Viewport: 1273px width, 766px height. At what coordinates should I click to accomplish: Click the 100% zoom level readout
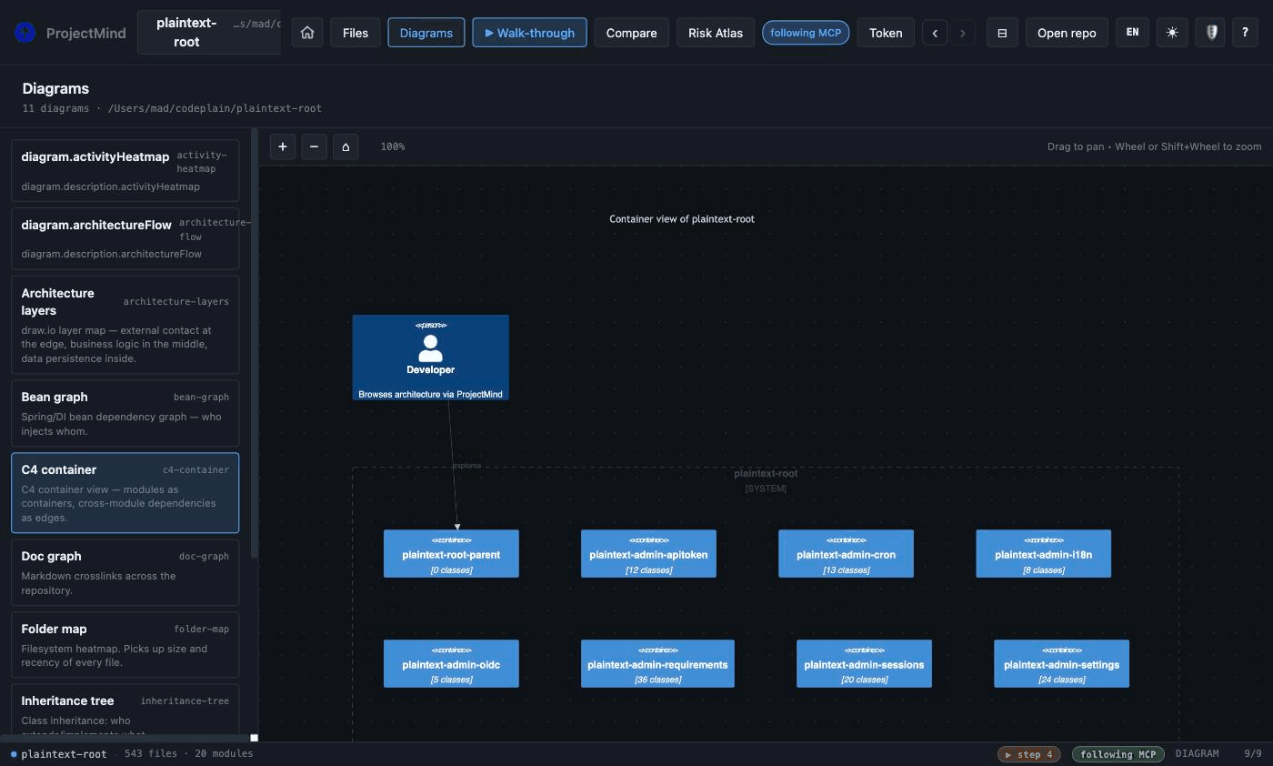(393, 146)
